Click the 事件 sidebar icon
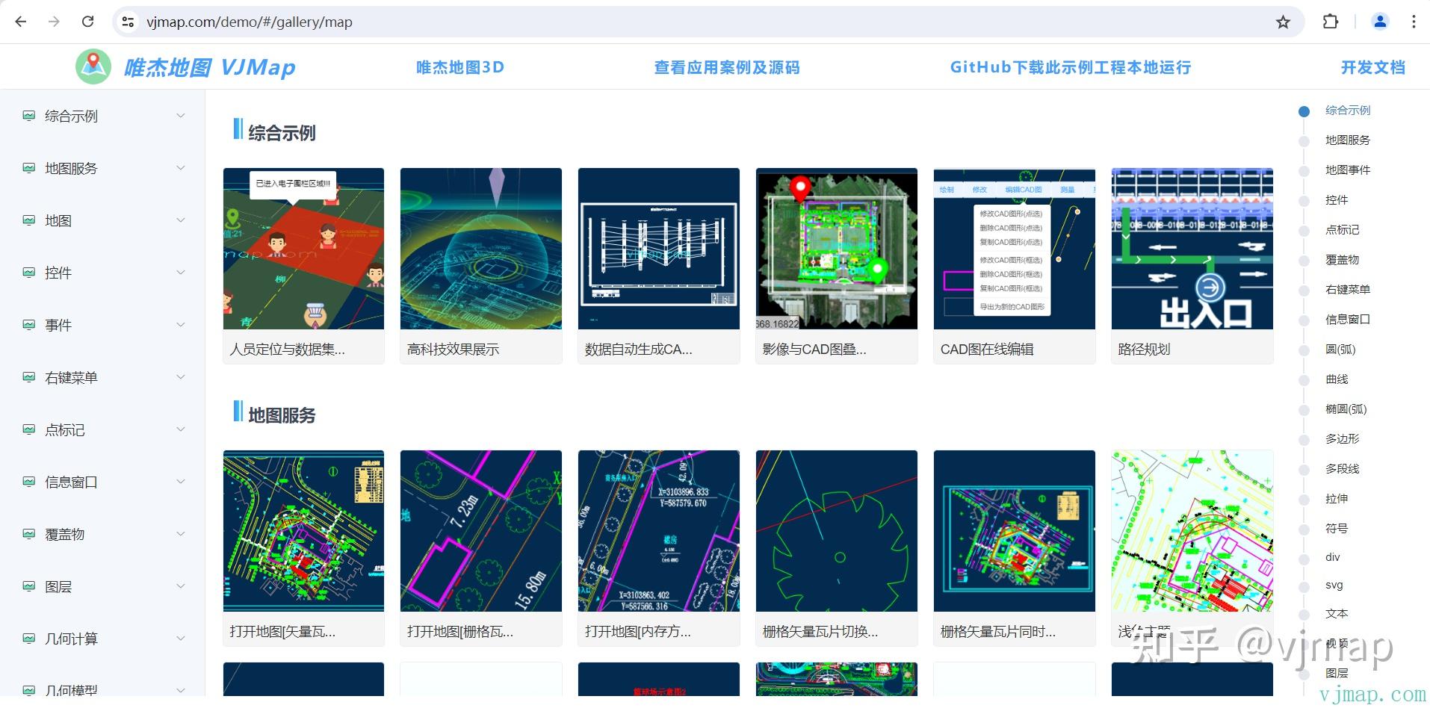 (x=28, y=324)
